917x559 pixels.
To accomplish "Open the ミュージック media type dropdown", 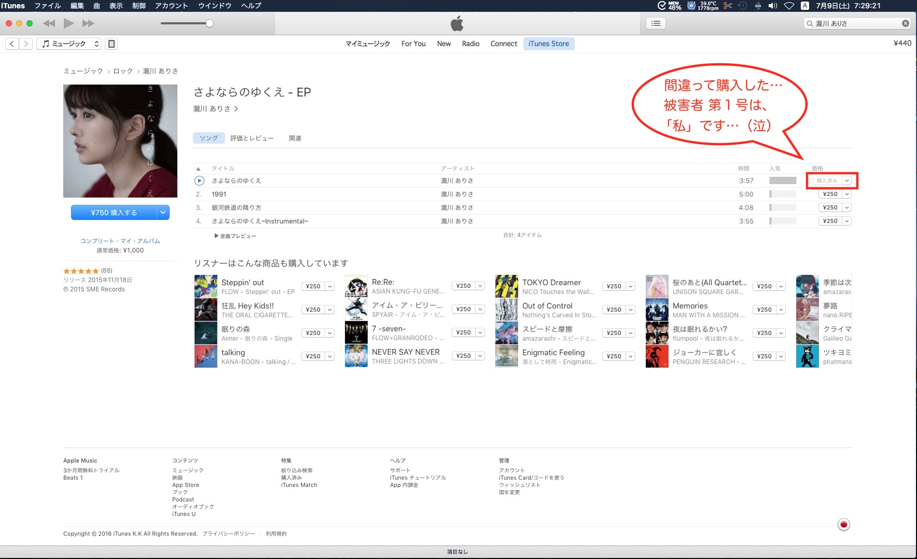I will coord(69,44).
